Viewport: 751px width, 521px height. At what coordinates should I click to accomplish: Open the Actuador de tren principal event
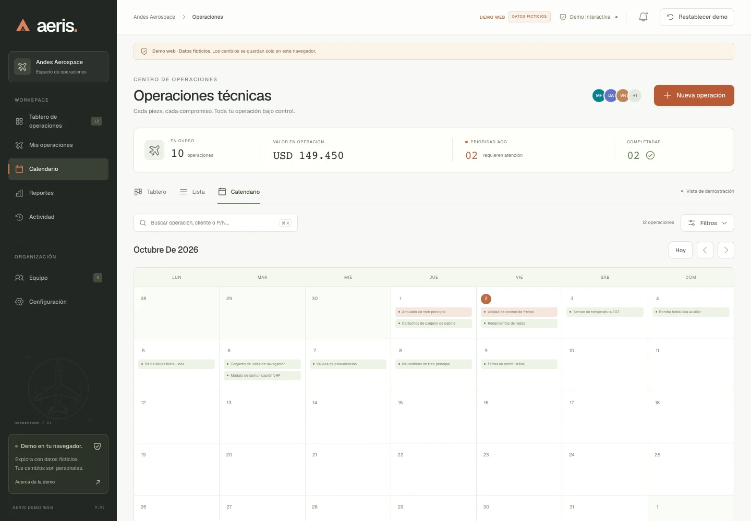[x=433, y=312]
